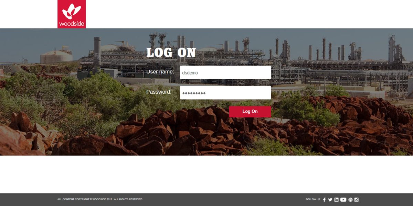Screen dimensions: 413x206
Task: Open the Woodside Twitter bird icon
Action: [330, 199]
